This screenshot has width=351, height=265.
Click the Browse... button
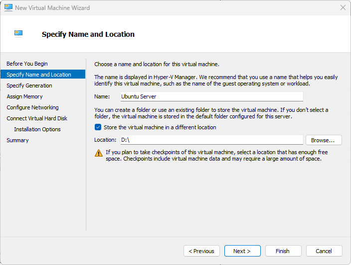click(324, 140)
